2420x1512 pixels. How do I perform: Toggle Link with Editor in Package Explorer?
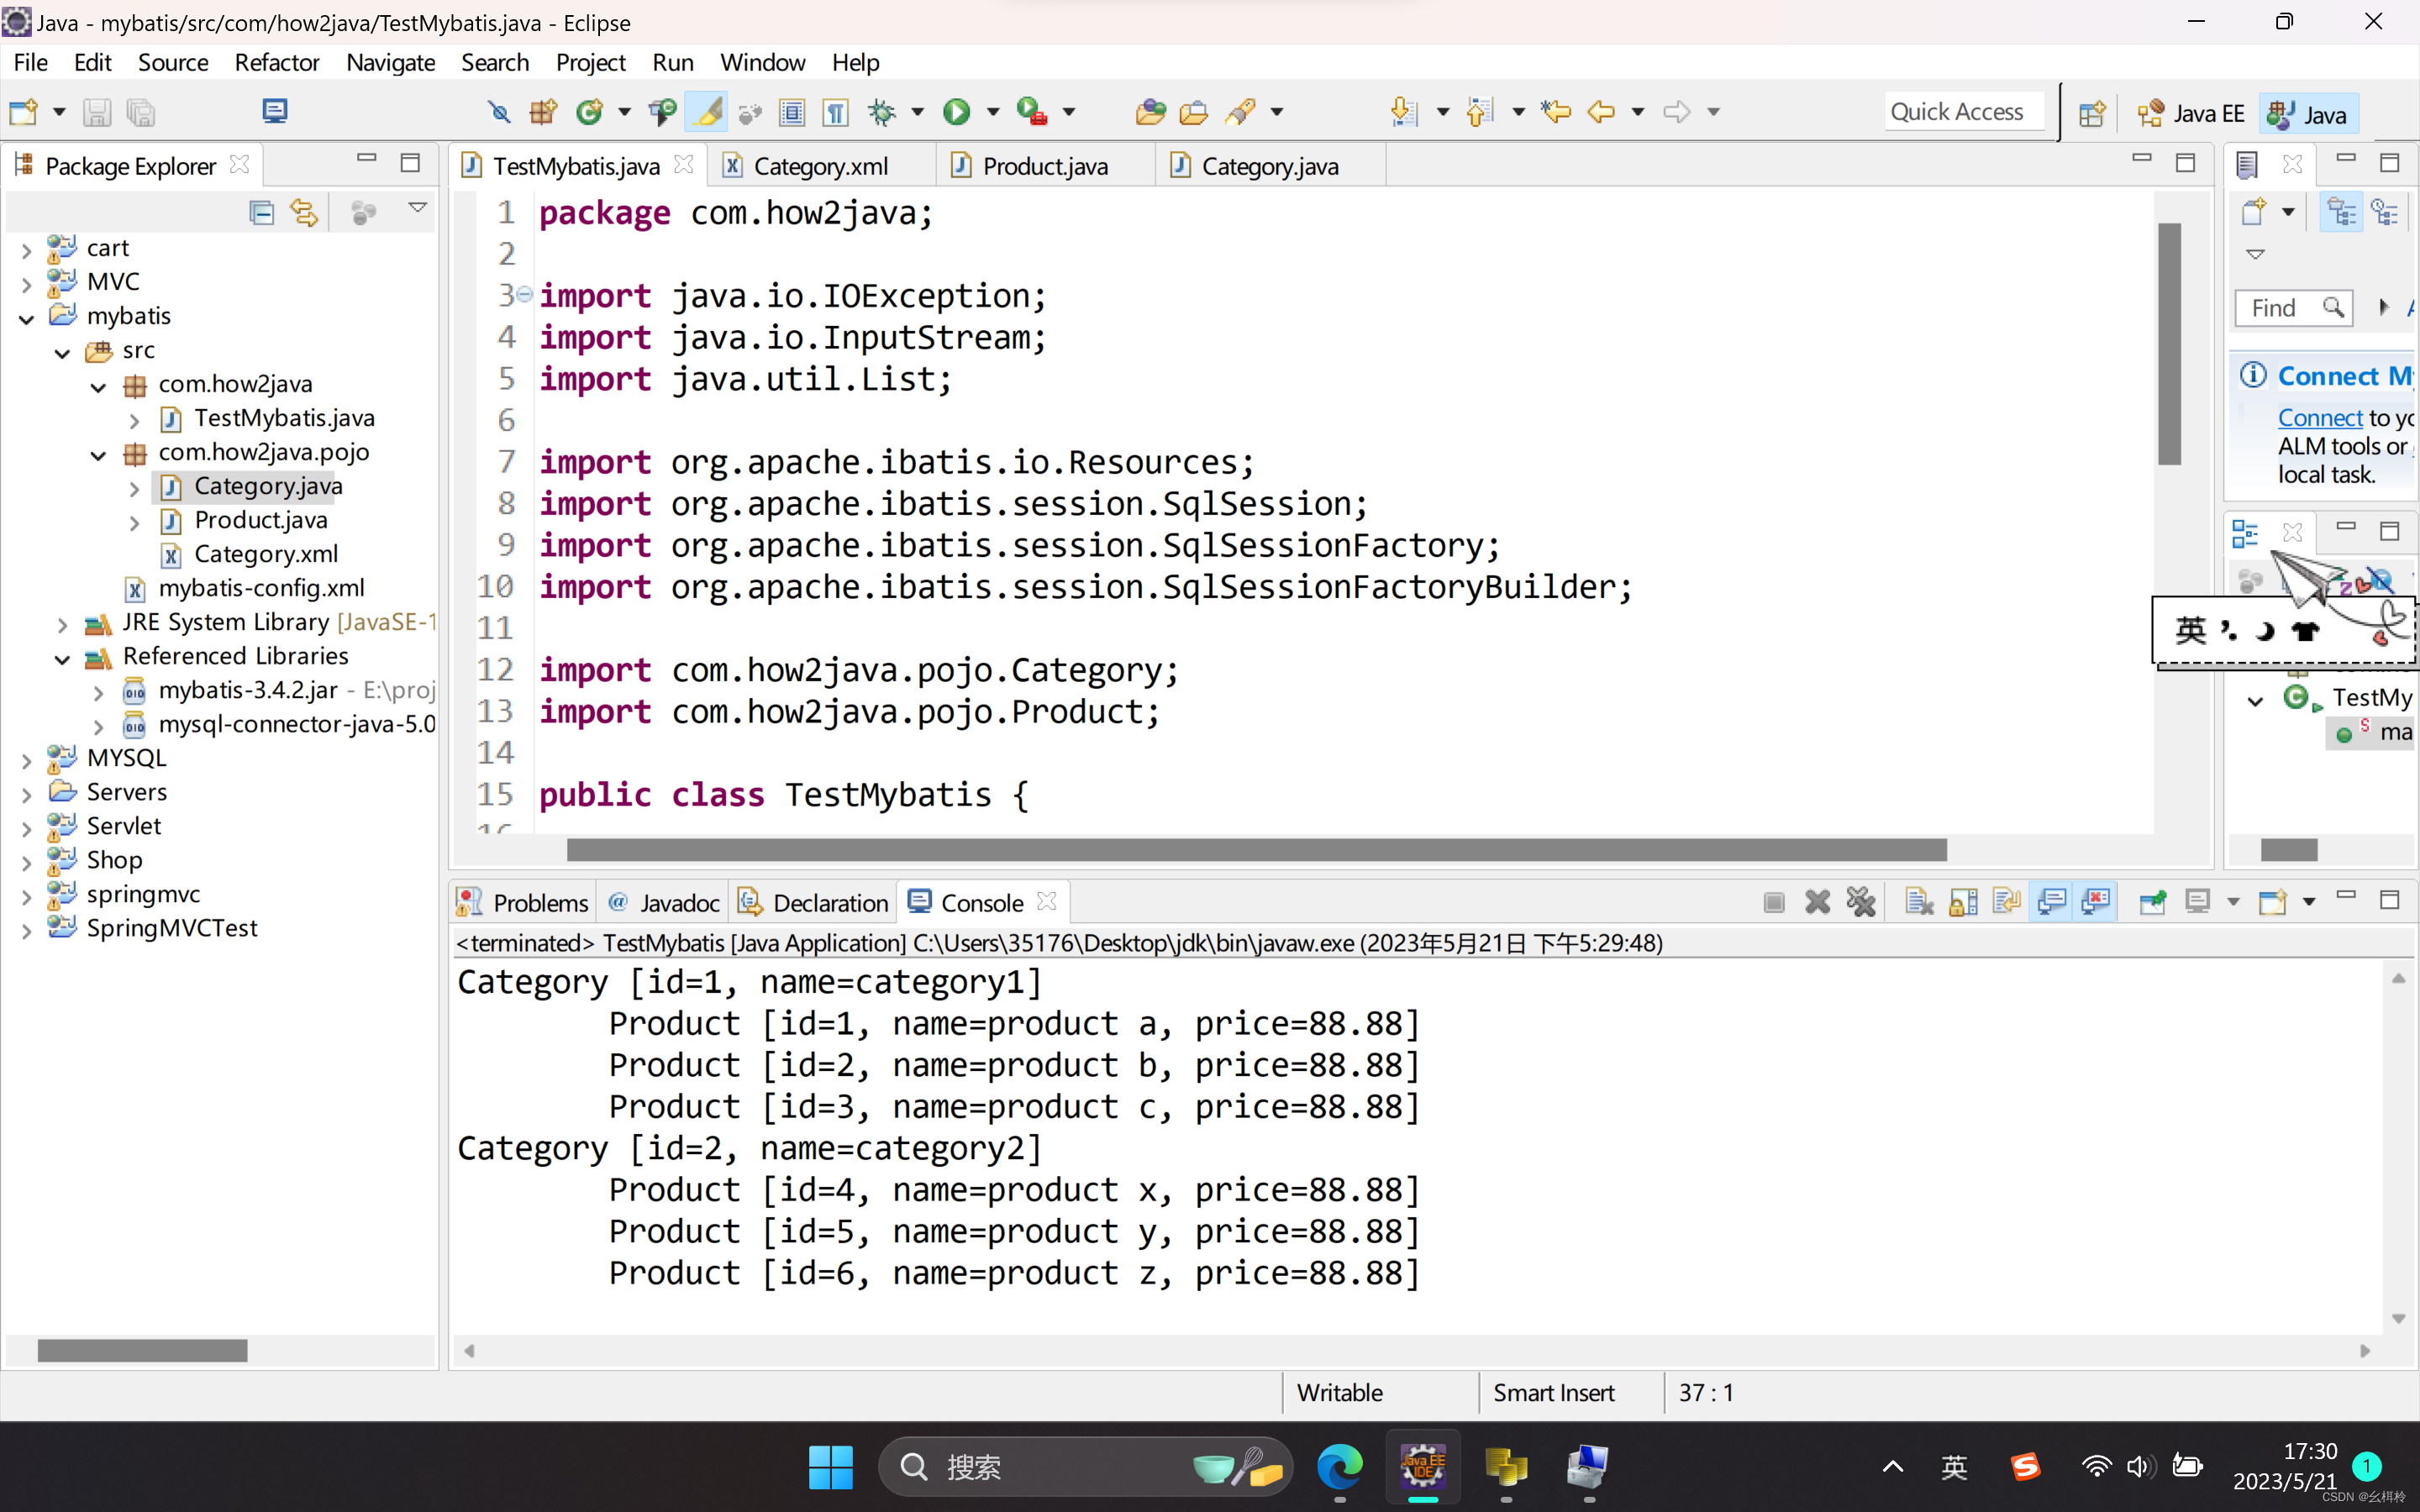click(x=304, y=211)
